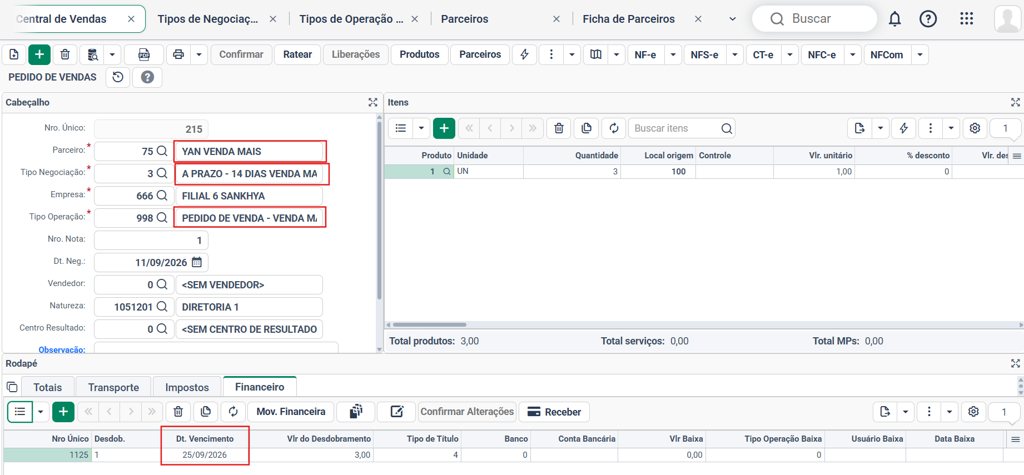Click the PDF export icon in top toolbar
The image size is (1024, 475).
pyautogui.click(x=144, y=54)
